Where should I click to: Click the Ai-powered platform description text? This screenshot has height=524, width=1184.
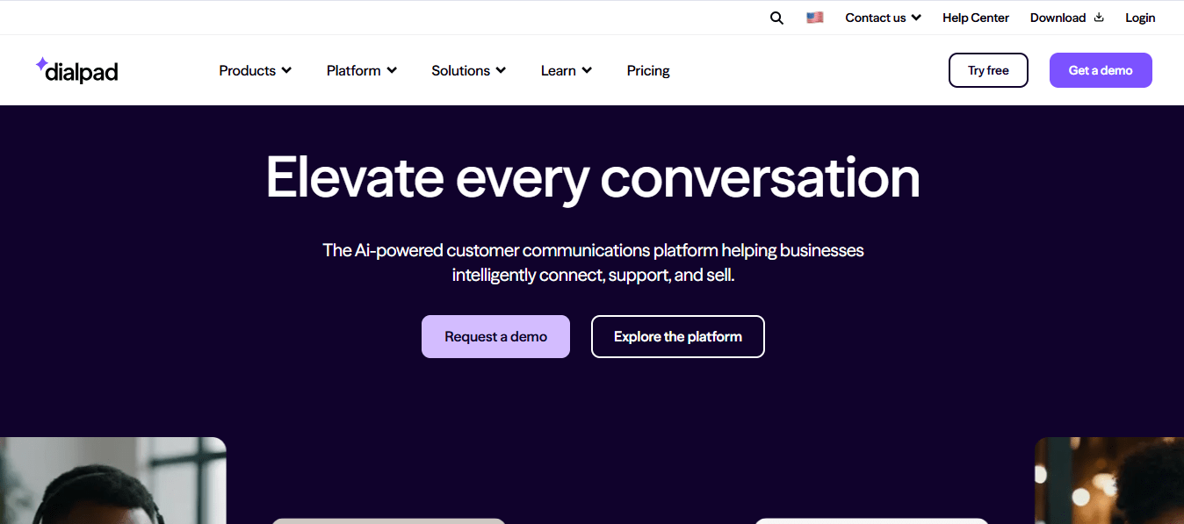[x=593, y=262]
